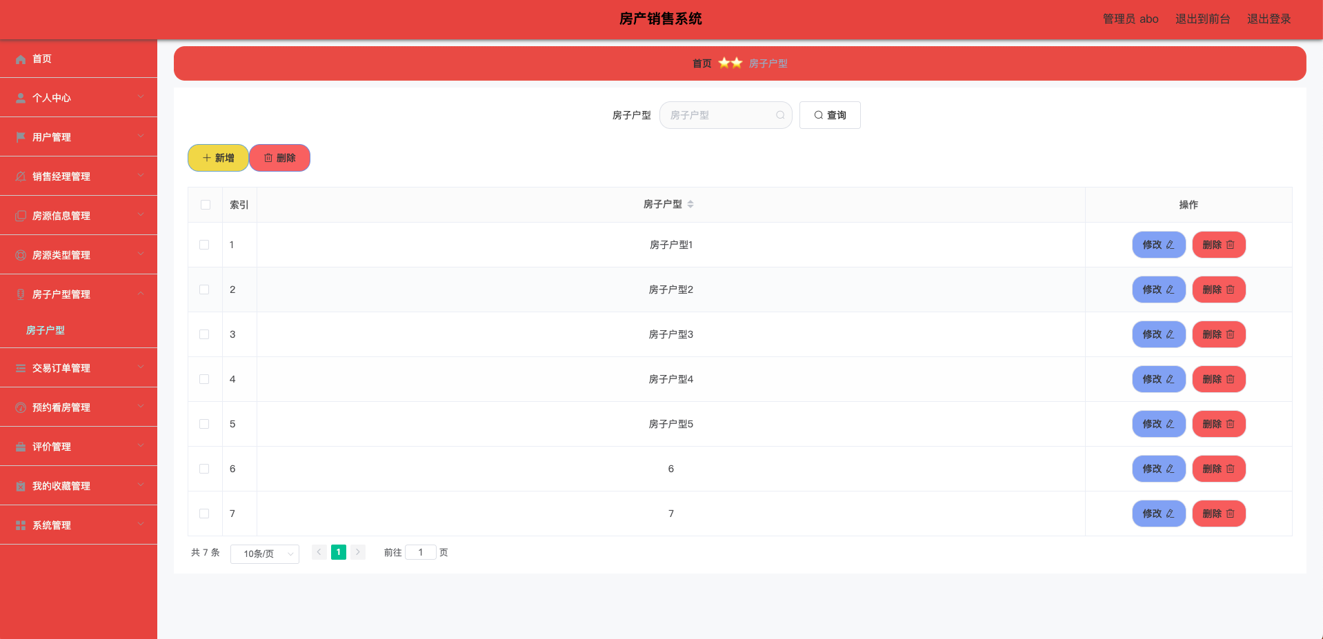Expand the 评价管理 menu chevron
This screenshot has height=639, width=1323.
[x=141, y=445]
